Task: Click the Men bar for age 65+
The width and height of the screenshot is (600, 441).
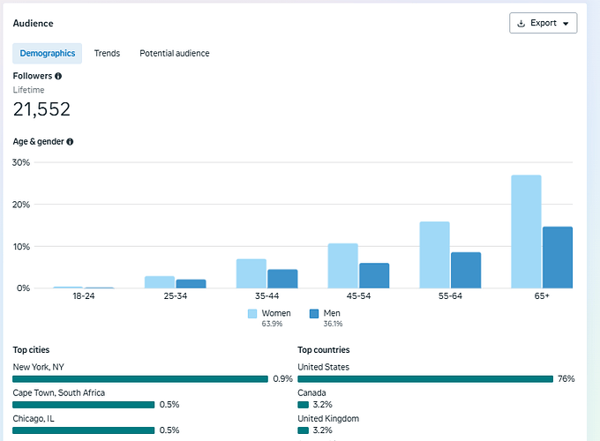Action: [x=558, y=258]
